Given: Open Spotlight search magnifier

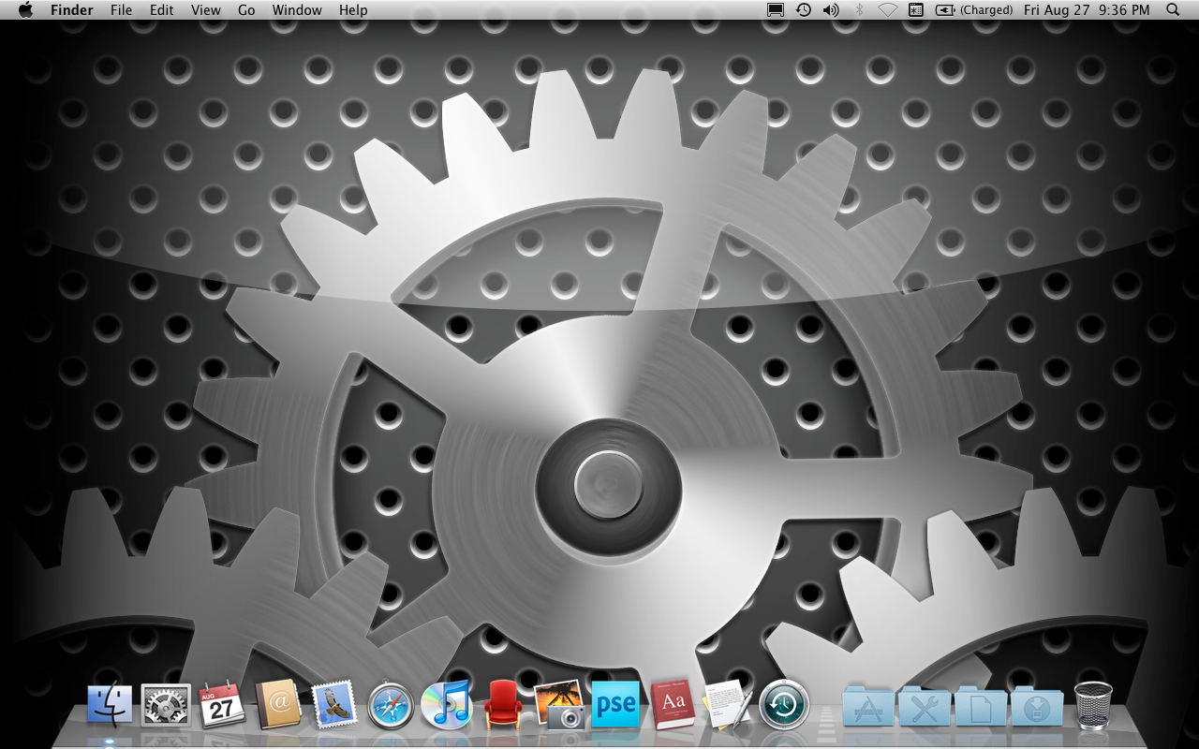Looking at the screenshot, I should (x=1173, y=10).
